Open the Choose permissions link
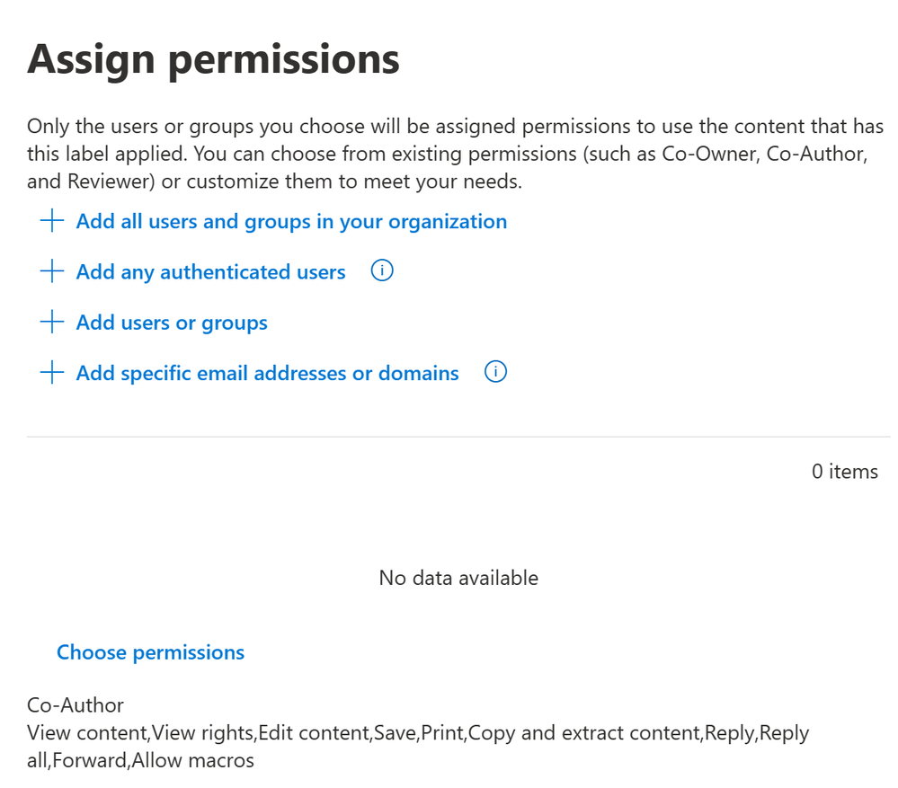The height and width of the screenshot is (788, 898). (151, 652)
